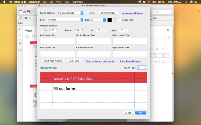
Task: Close the right properties panel
Action: click(x=168, y=30)
